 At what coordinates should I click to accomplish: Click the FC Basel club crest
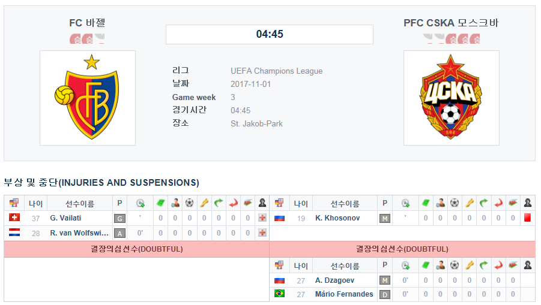coord(88,98)
